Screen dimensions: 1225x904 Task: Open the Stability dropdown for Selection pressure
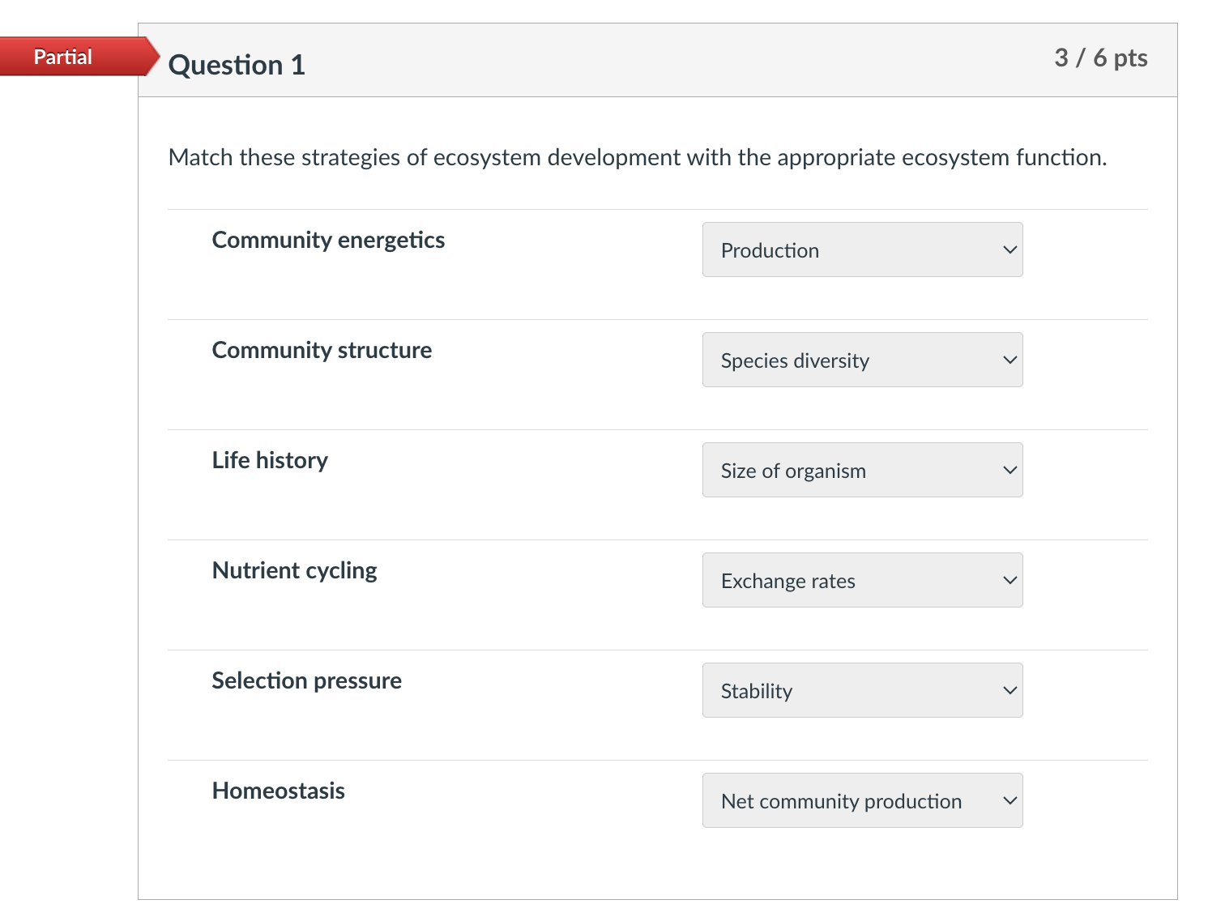click(x=862, y=690)
